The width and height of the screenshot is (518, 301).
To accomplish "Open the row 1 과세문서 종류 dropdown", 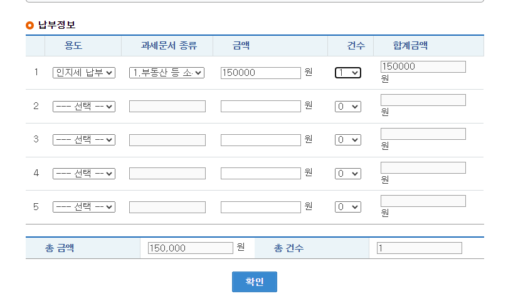I will point(167,73).
